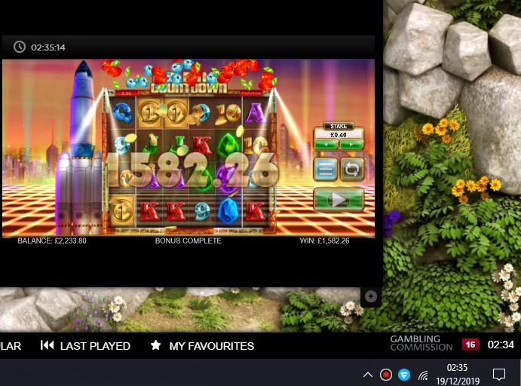Click the red 16 age badge
This screenshot has height=386, width=521.
coord(470,345)
